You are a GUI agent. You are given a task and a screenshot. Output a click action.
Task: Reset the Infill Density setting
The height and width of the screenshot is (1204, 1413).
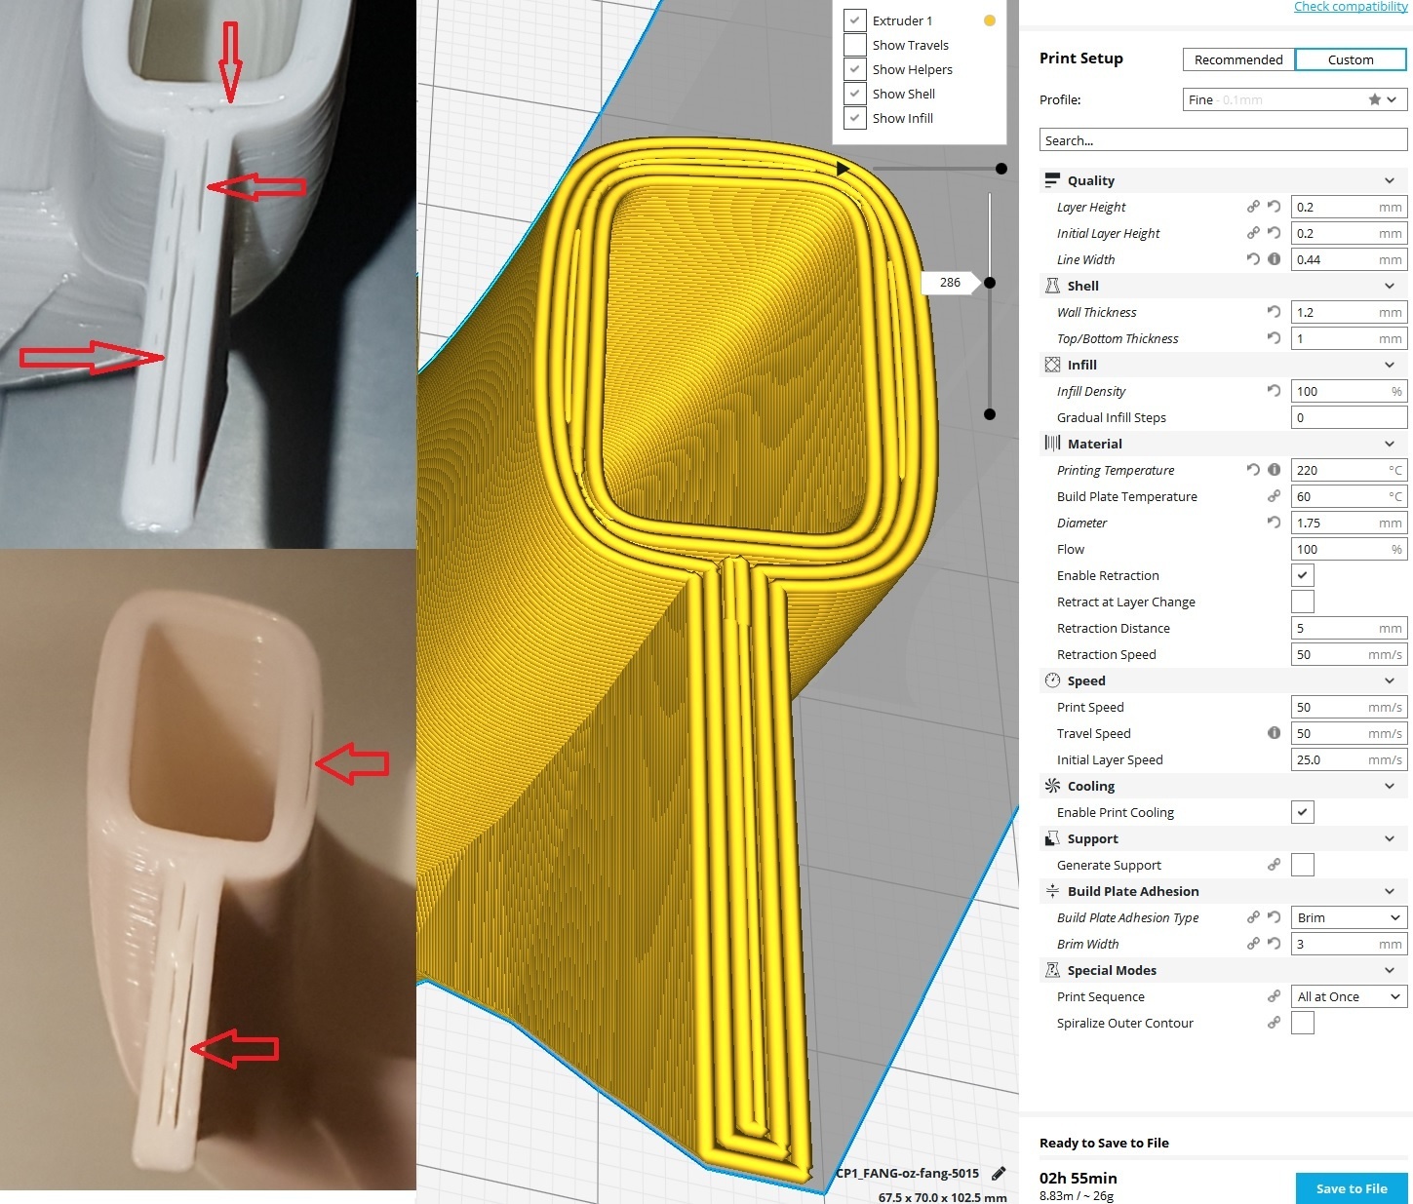(x=1274, y=391)
